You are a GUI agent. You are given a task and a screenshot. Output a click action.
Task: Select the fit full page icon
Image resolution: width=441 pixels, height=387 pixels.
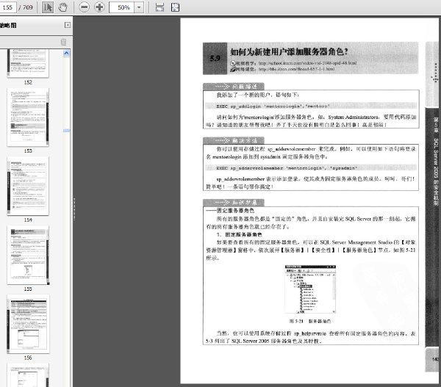[175, 7]
